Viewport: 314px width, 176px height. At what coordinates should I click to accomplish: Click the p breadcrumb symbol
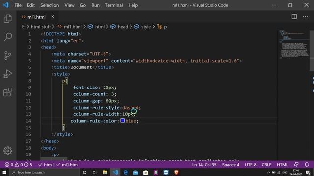pyautogui.click(x=162, y=27)
